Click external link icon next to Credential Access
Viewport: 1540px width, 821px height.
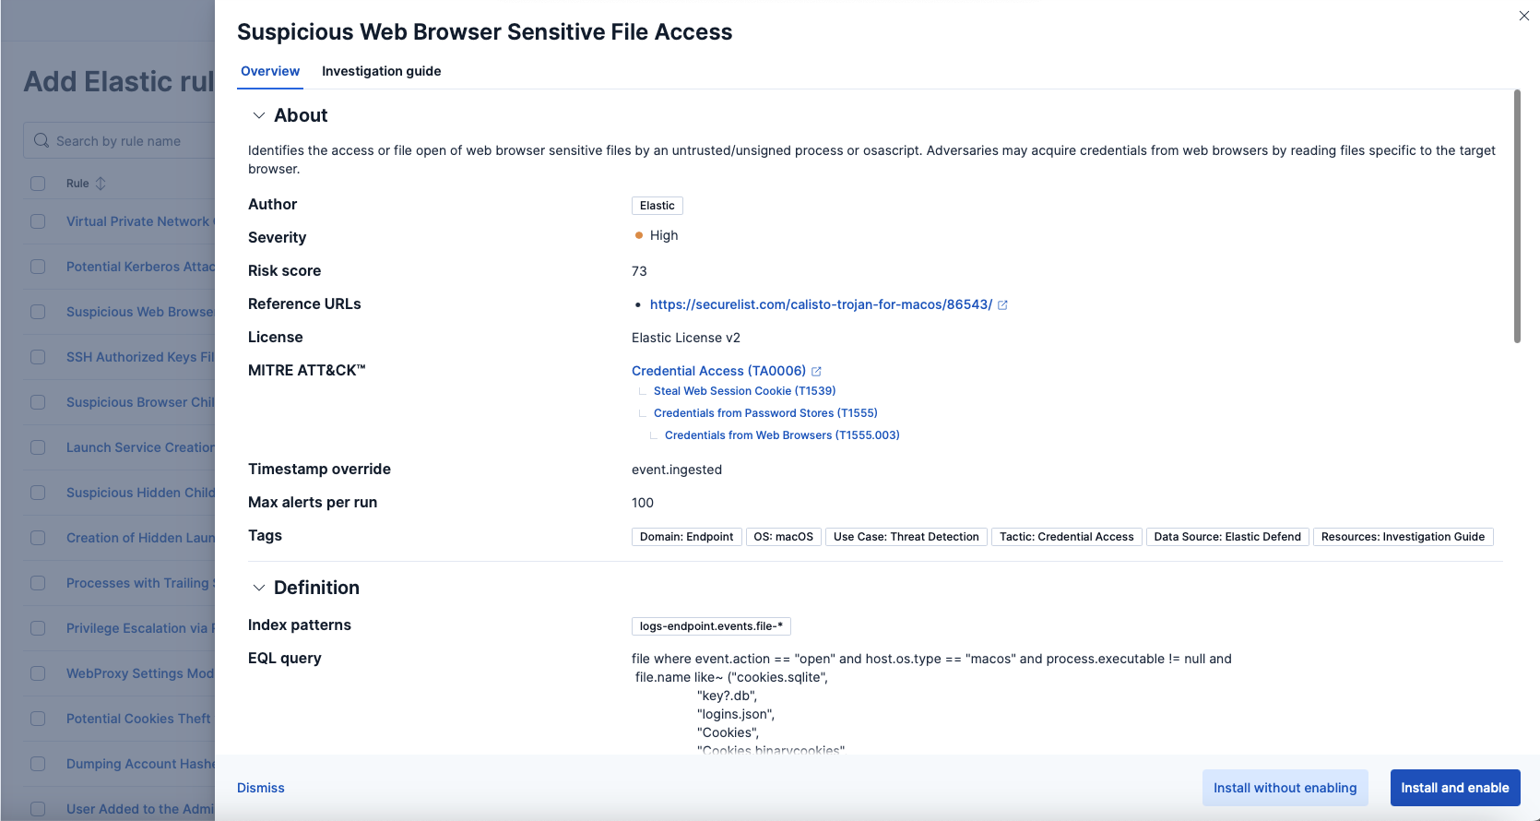pos(816,372)
